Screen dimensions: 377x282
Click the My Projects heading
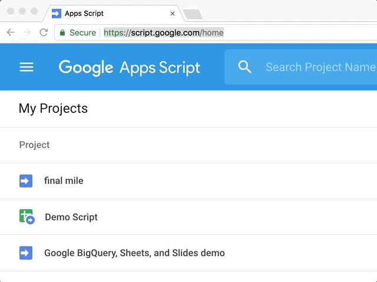pyautogui.click(x=53, y=108)
